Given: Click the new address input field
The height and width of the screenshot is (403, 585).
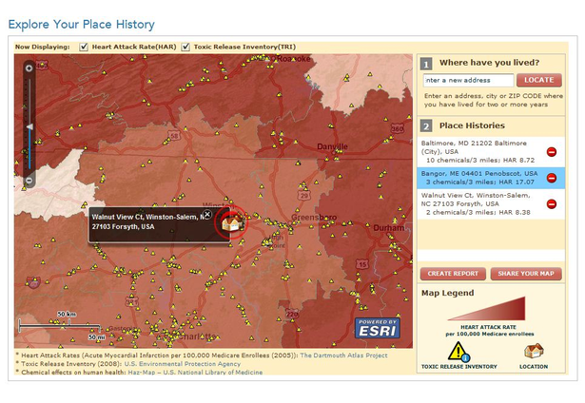Looking at the screenshot, I should [x=468, y=80].
